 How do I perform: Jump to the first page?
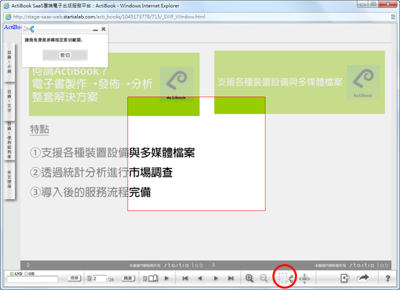point(185,278)
